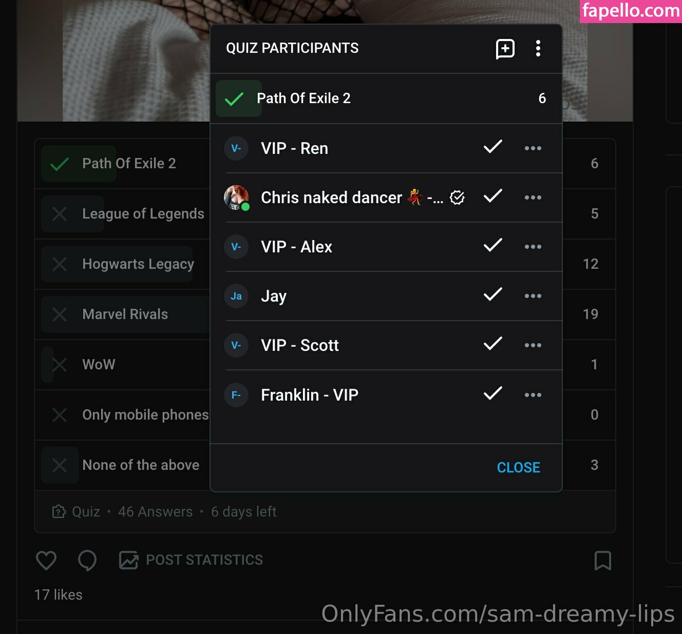Open options menu for Franklin - VIP
Screen dimensions: 682x634
[x=533, y=395]
